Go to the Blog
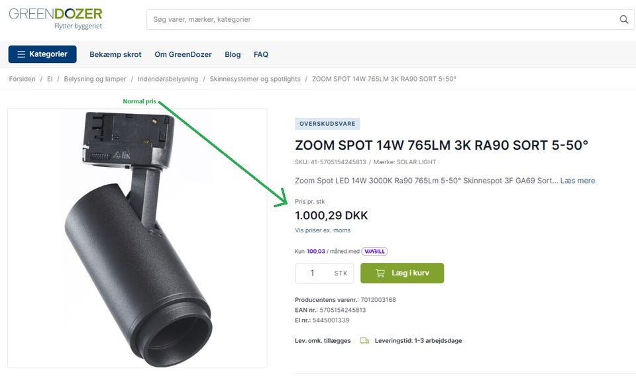 click(233, 54)
